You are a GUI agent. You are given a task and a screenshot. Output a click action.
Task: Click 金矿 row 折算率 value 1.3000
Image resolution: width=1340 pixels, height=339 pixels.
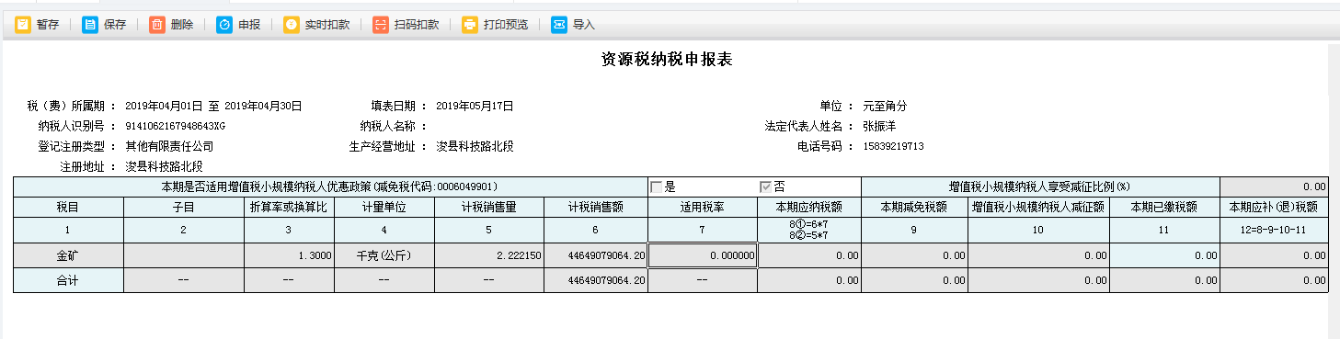click(315, 255)
